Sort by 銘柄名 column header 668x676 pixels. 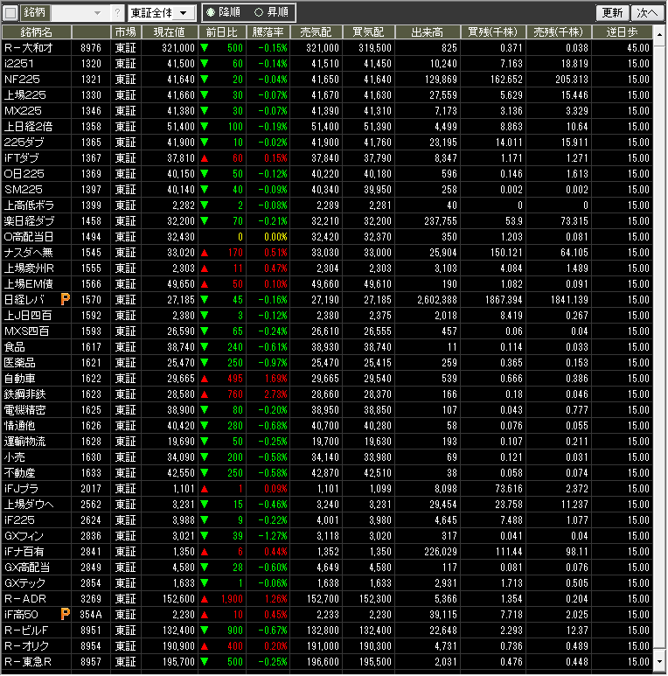tap(37, 31)
